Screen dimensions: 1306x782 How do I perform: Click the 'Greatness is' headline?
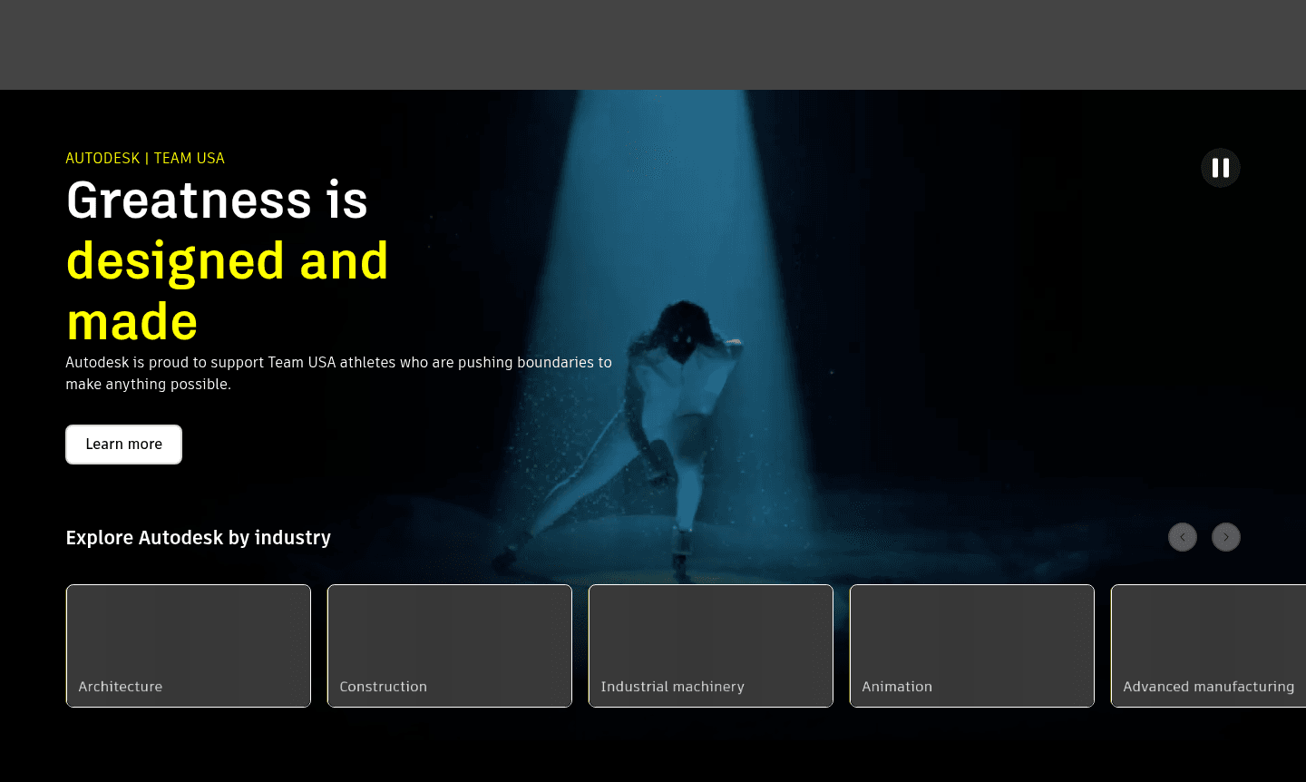pos(217,200)
